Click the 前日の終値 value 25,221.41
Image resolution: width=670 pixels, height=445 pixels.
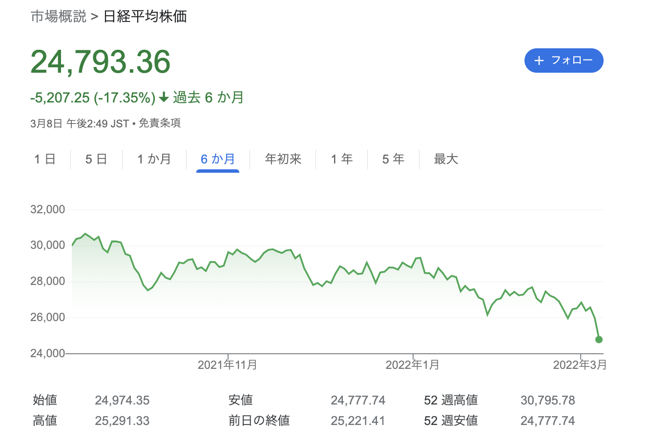pos(358,421)
